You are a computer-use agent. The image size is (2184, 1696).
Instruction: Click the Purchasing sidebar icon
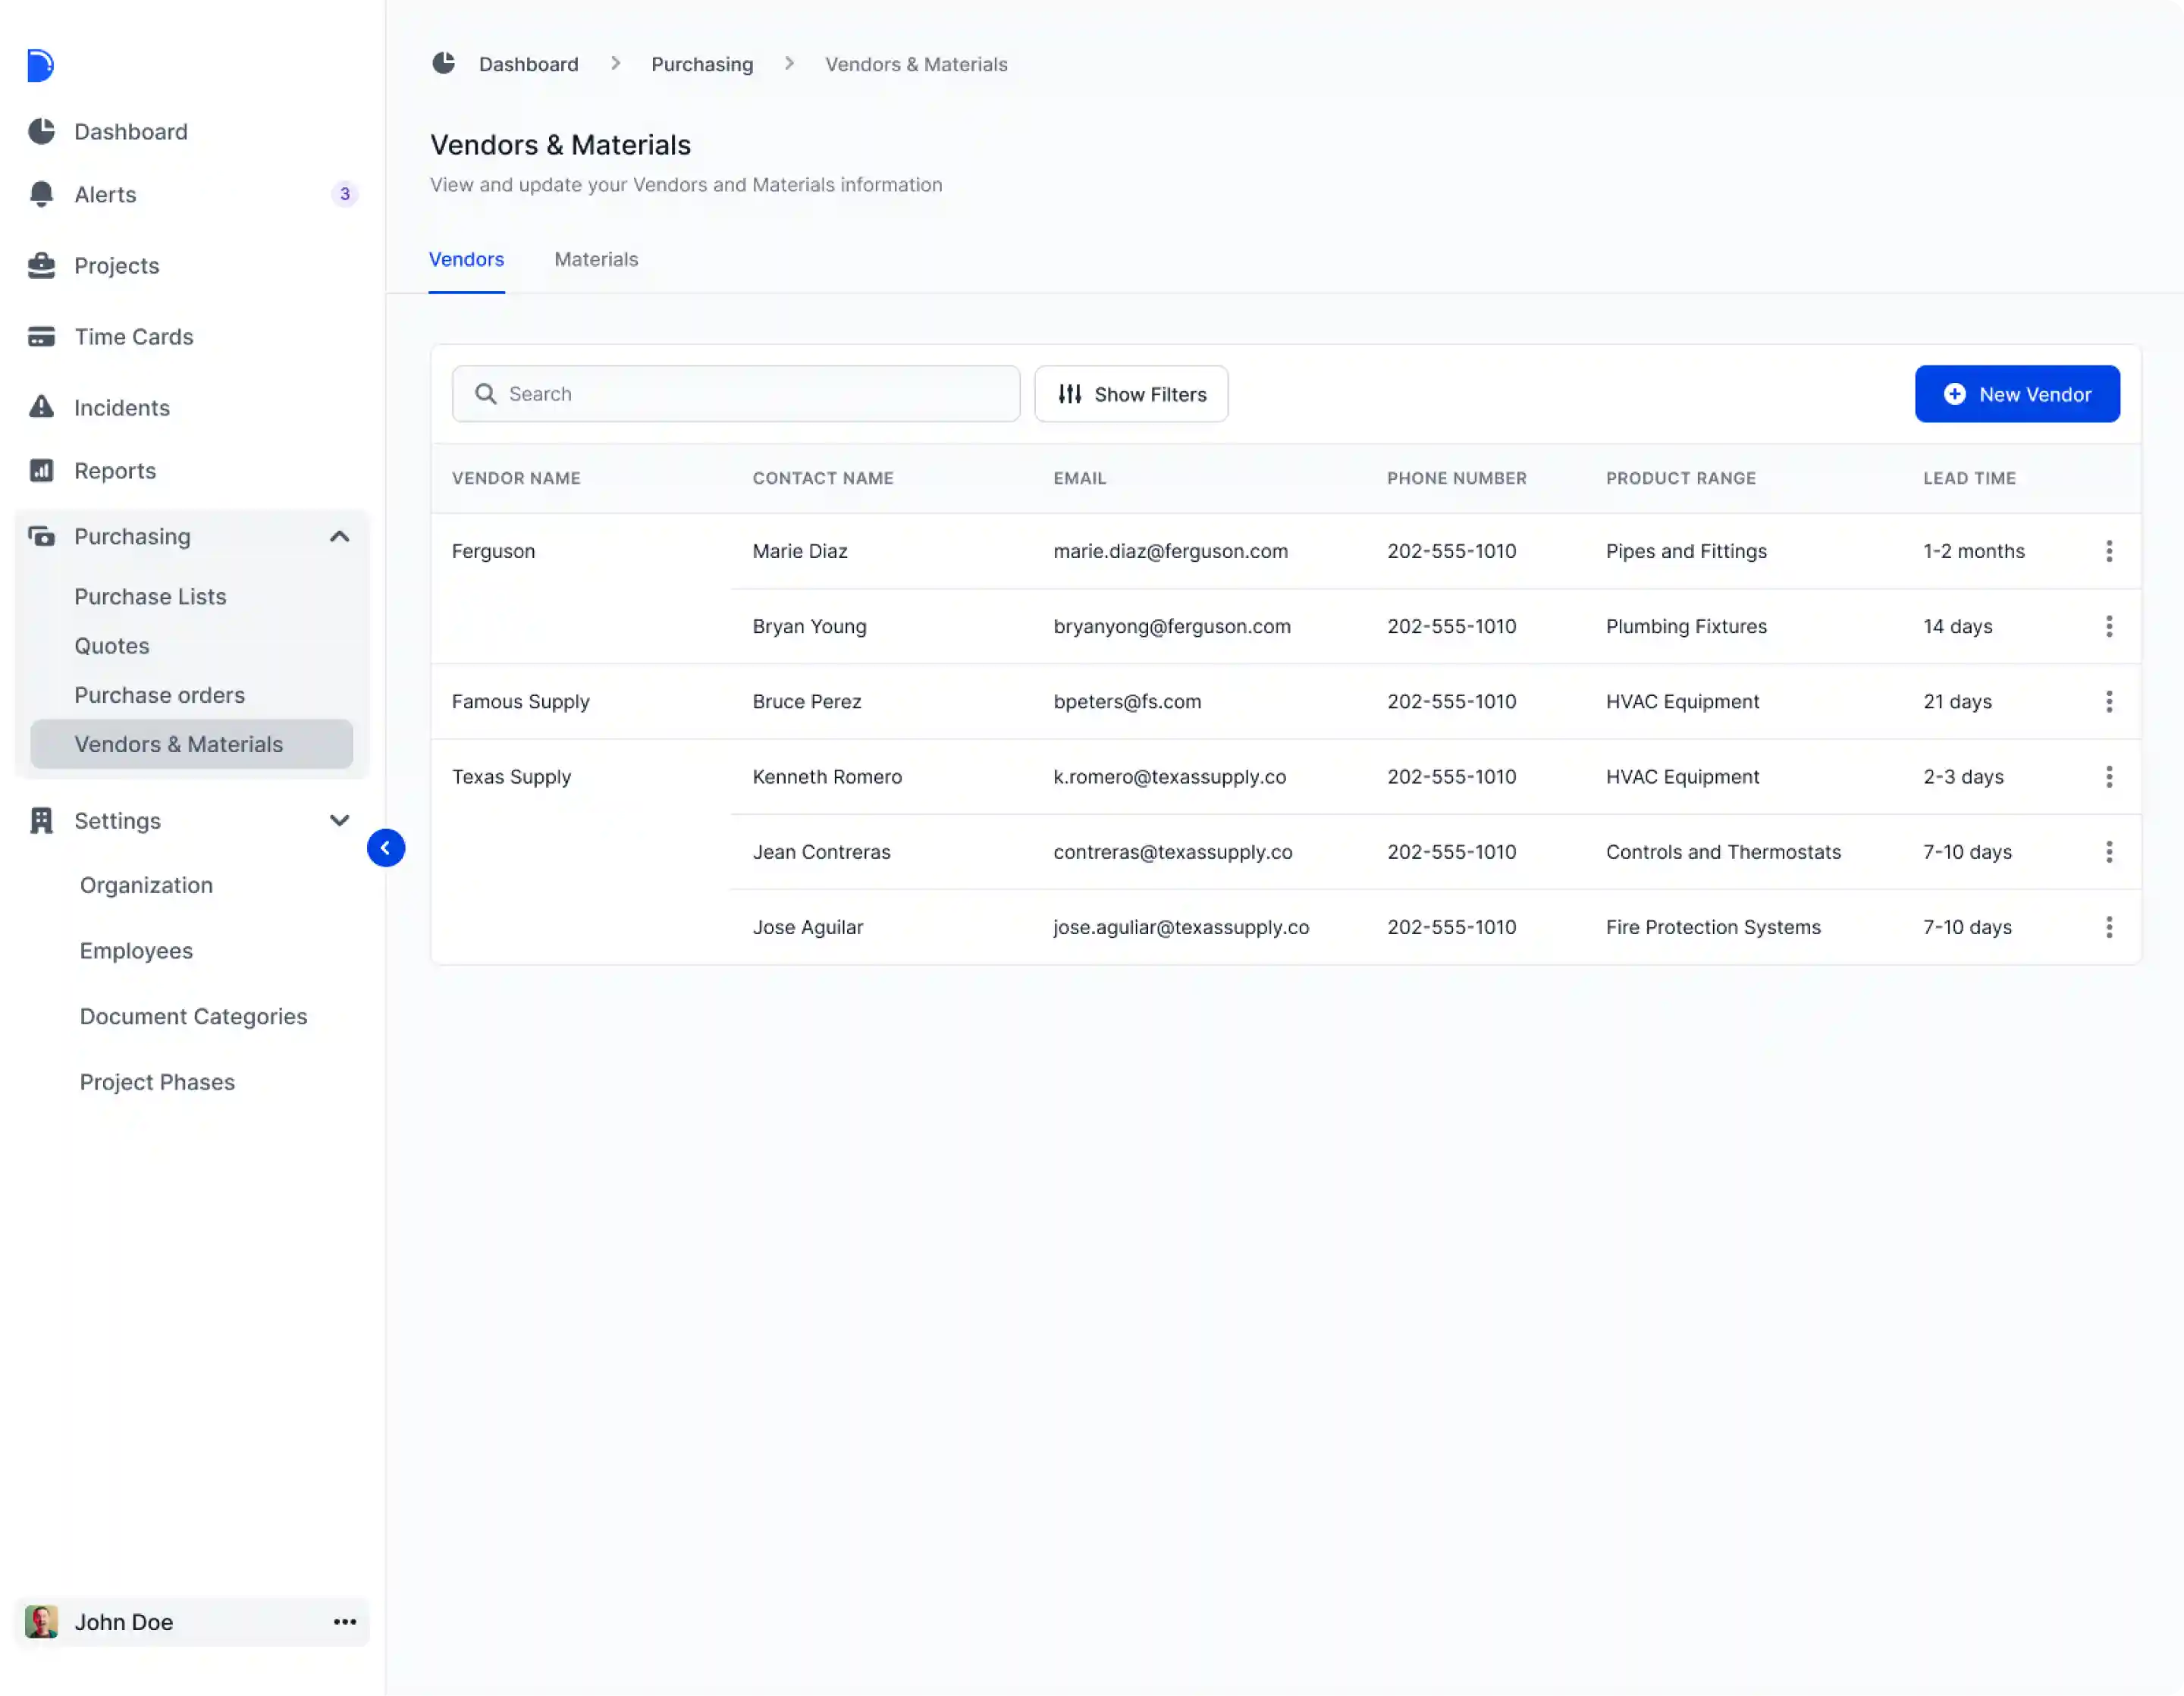pyautogui.click(x=41, y=536)
